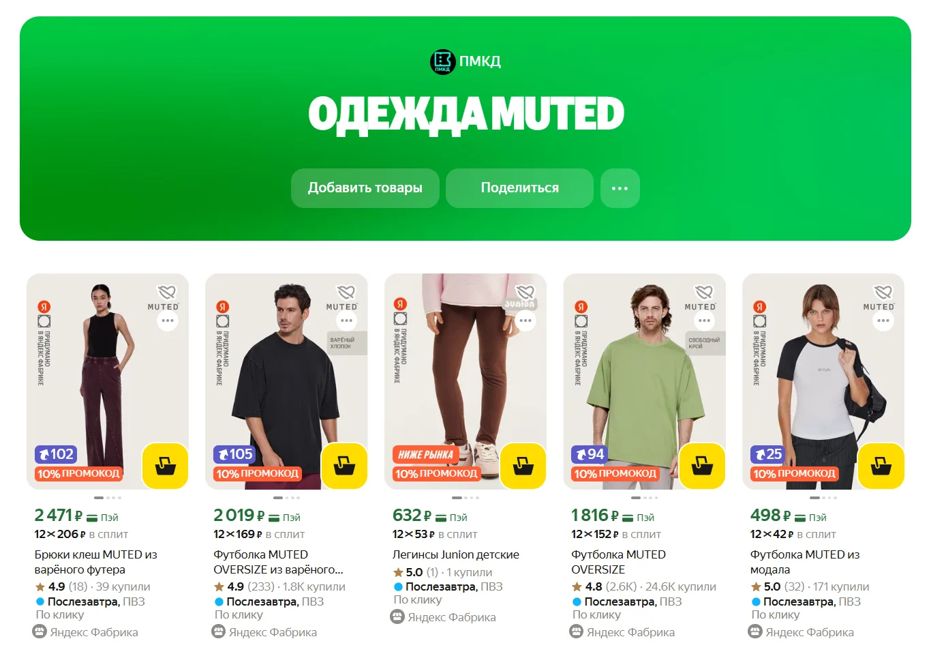Add the green OVERSIZE t-shirt to cart

tap(702, 466)
